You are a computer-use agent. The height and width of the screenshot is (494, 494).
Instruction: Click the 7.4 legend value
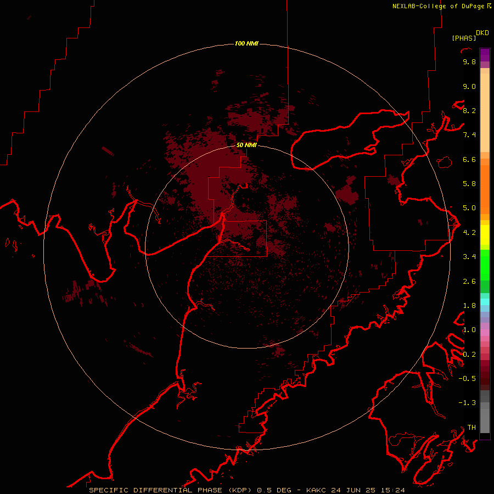pyautogui.click(x=469, y=135)
